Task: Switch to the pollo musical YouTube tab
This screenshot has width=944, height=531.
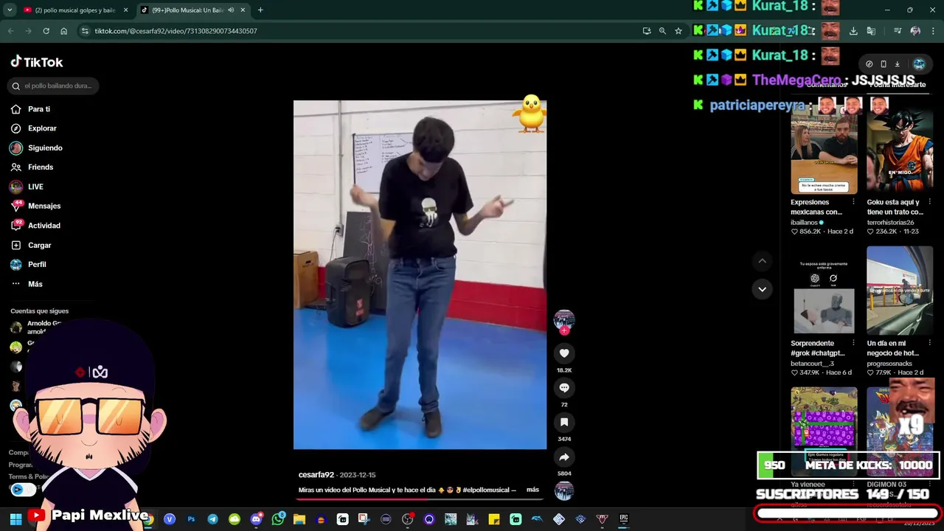Action: pyautogui.click(x=74, y=10)
